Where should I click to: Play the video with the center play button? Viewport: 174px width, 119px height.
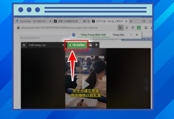pos(85,84)
